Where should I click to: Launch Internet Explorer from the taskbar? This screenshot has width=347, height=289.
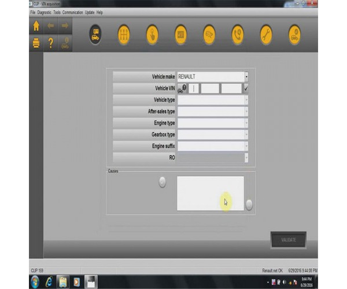pos(49,282)
